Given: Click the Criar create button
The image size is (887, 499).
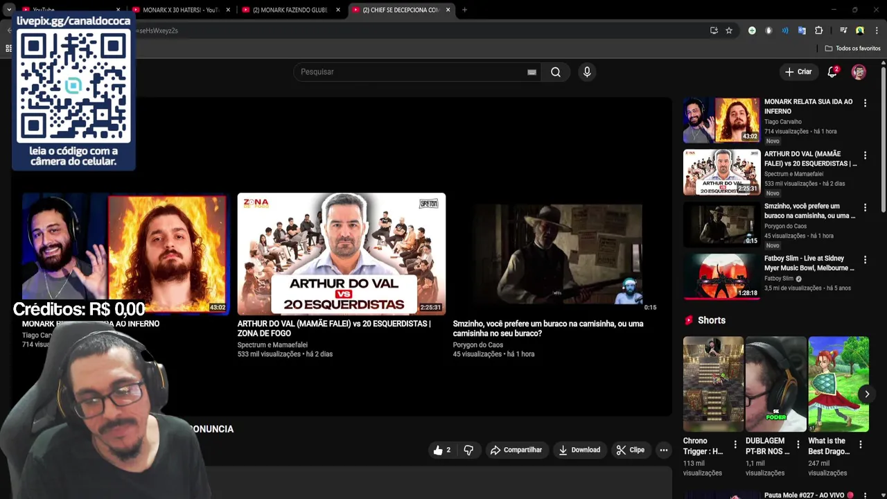Looking at the screenshot, I should [x=798, y=72].
